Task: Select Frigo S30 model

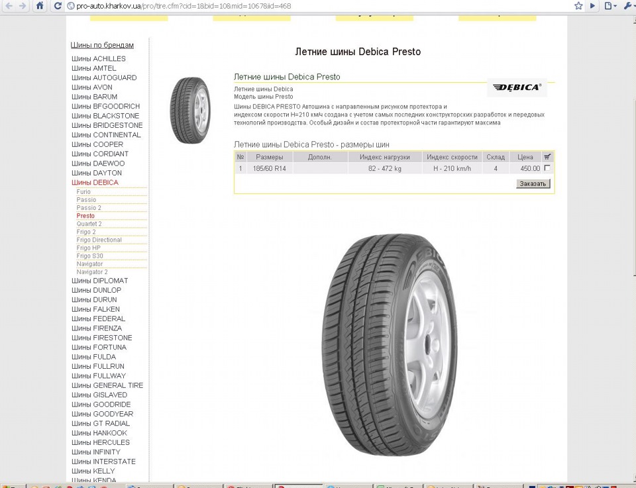Action: point(89,256)
